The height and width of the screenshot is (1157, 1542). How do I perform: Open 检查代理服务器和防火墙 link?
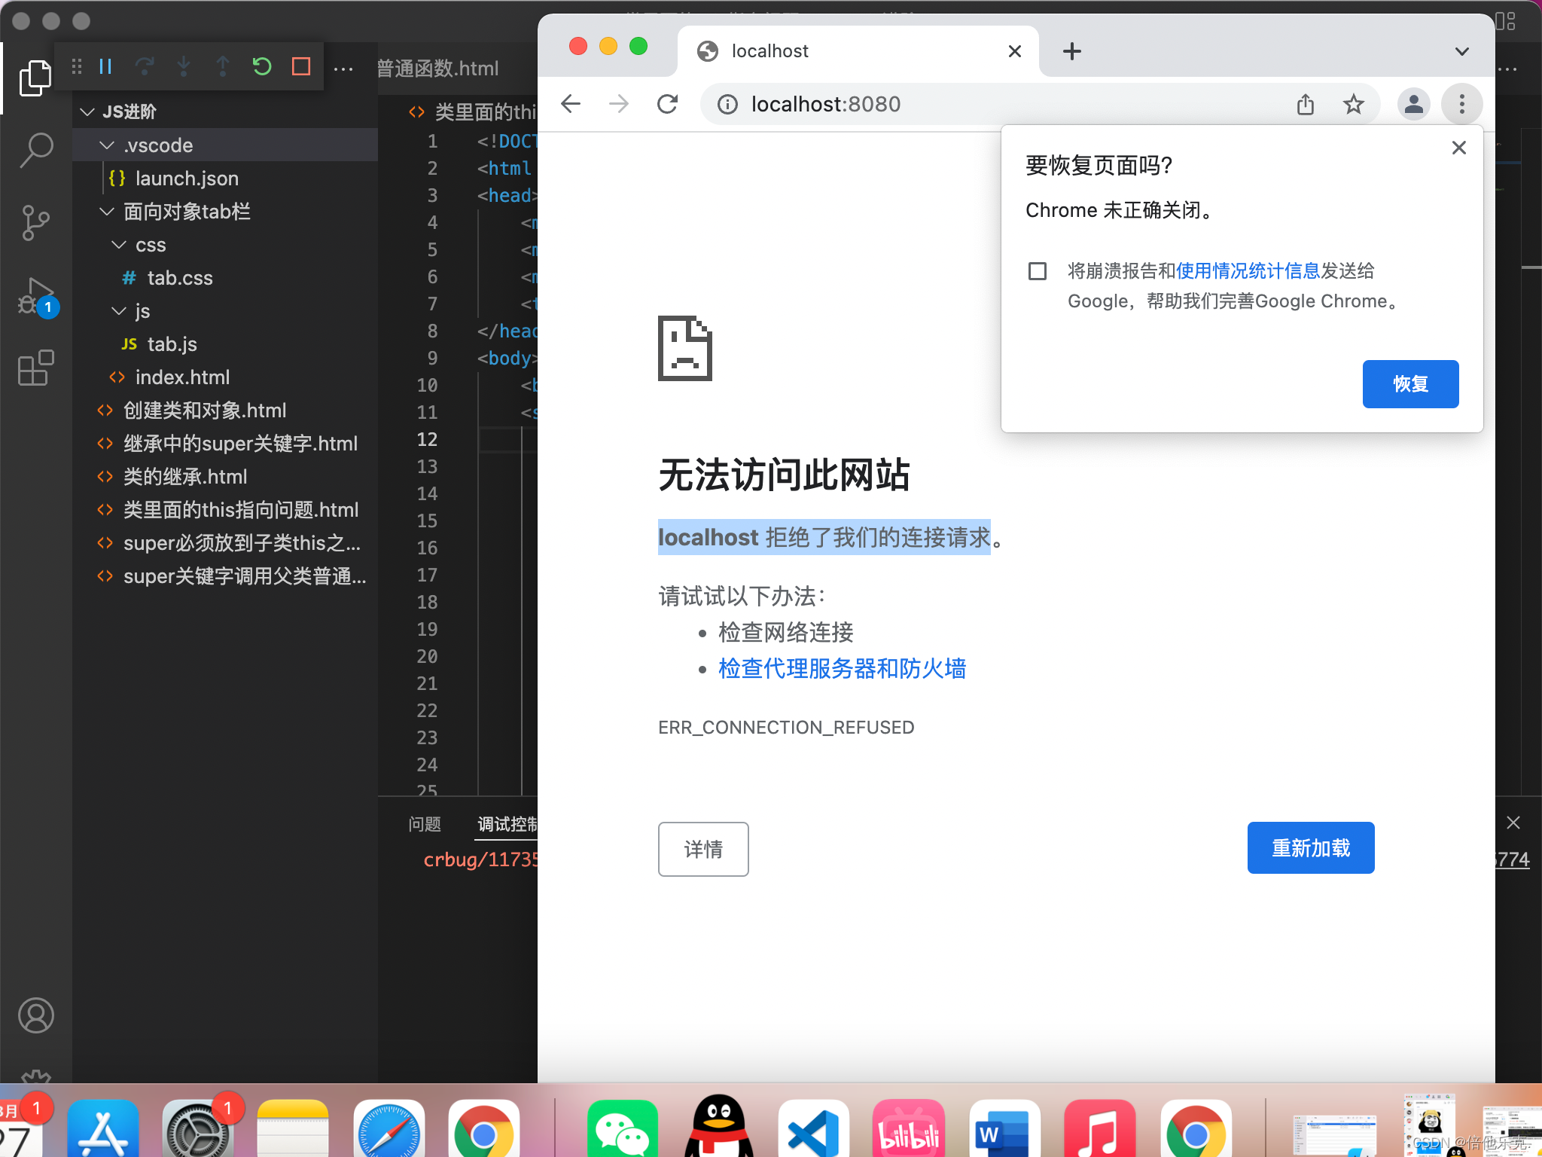click(842, 669)
